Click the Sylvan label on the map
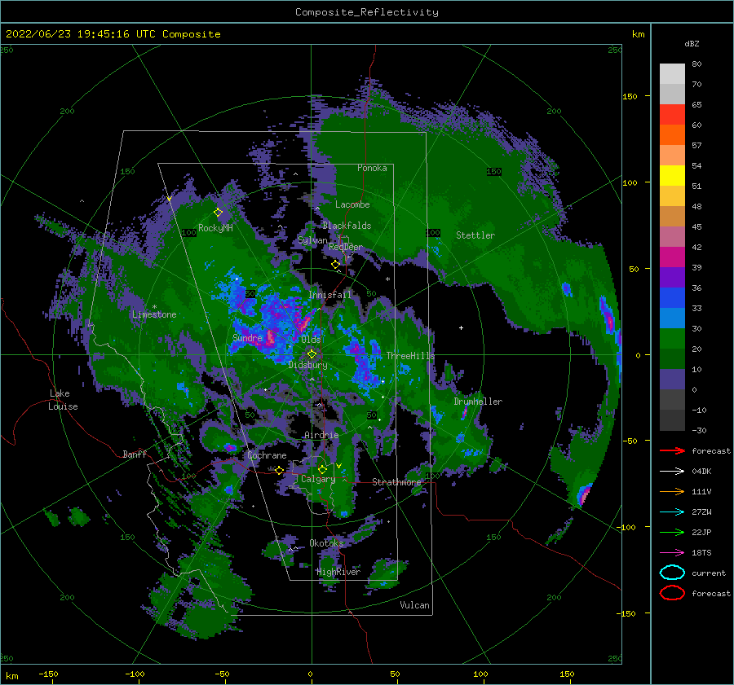734x685 pixels. point(312,240)
